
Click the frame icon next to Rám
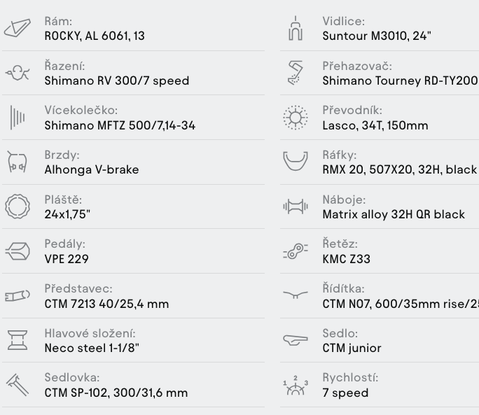click(x=18, y=28)
